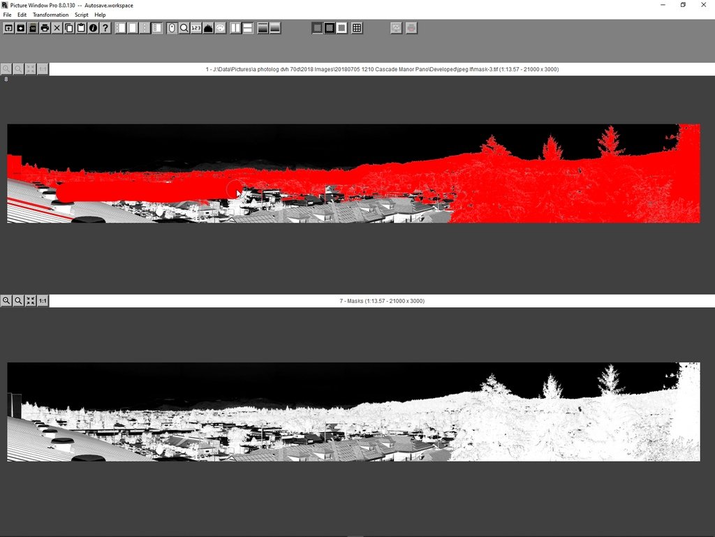Zoom in on the Masks window
This screenshot has width=715, height=537.
tap(6, 301)
